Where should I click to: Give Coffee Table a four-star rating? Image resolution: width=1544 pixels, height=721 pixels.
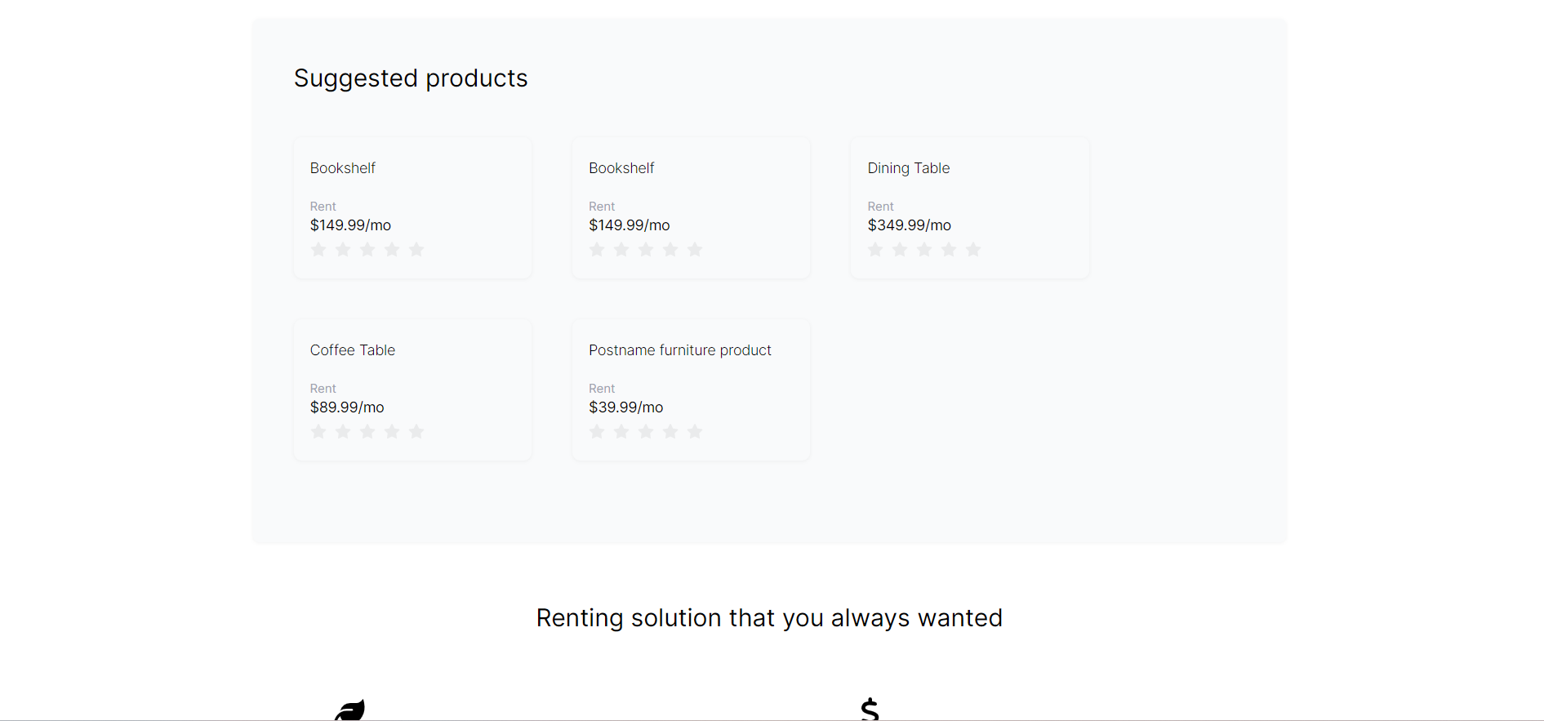coord(392,431)
